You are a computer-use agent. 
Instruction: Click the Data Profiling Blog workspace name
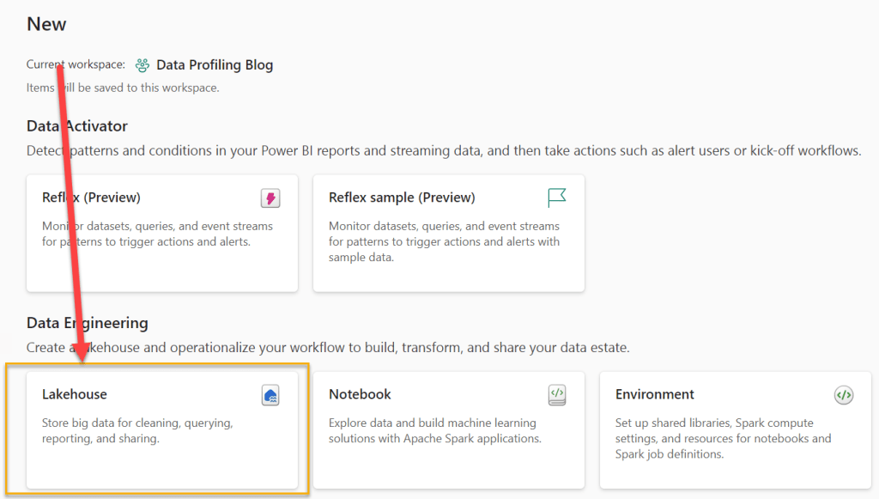pyautogui.click(x=215, y=65)
